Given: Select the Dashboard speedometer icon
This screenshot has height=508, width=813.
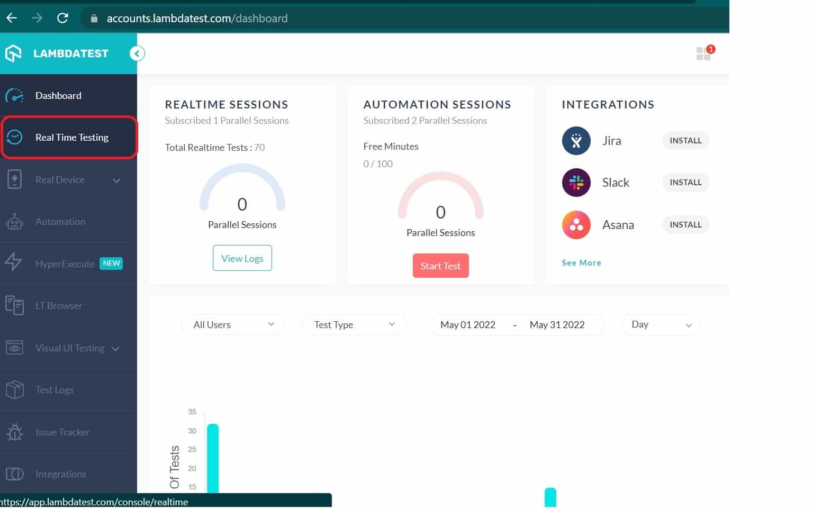Looking at the screenshot, I should point(14,95).
